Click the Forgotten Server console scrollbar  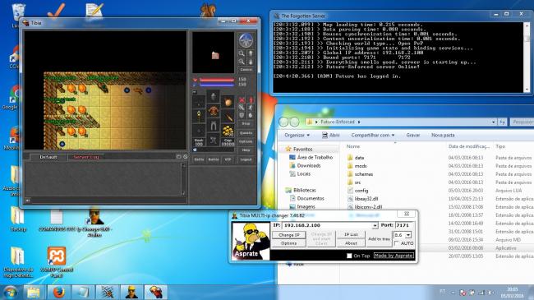[x=527, y=57]
